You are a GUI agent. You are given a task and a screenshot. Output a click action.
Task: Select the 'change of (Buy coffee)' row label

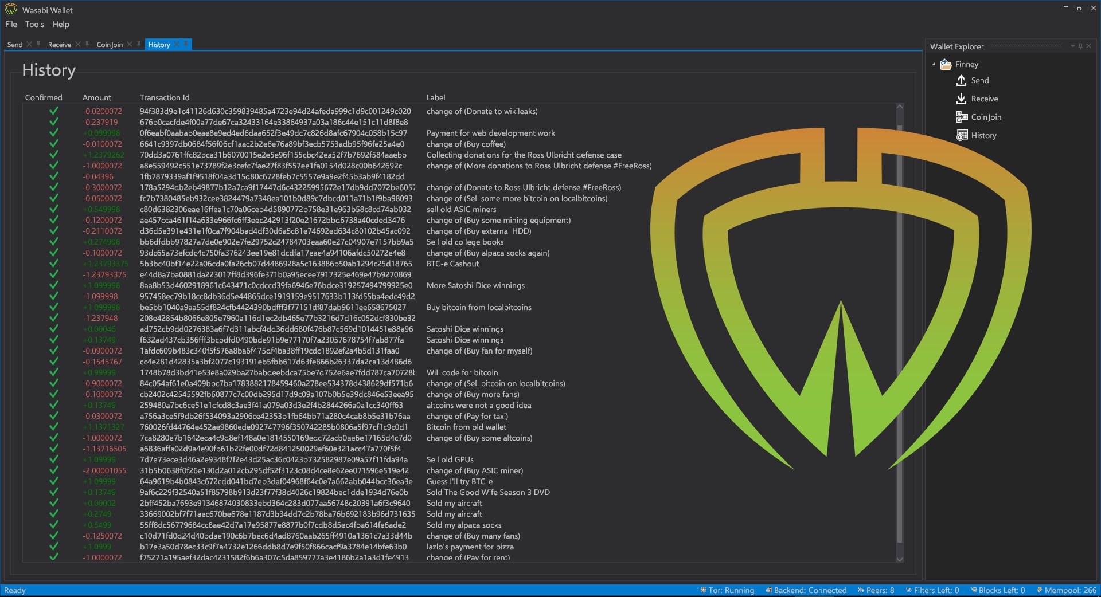click(466, 144)
